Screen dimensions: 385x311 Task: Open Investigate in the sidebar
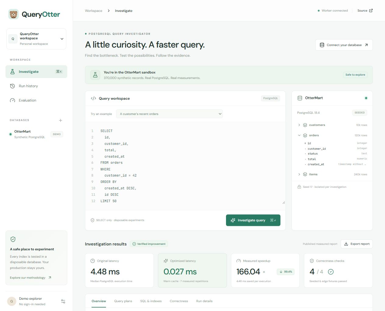point(36,72)
